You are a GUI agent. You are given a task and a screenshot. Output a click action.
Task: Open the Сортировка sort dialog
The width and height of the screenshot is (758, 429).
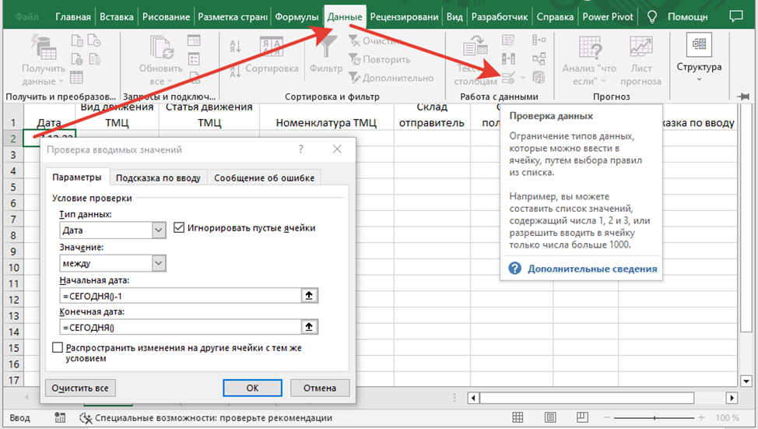(x=271, y=55)
